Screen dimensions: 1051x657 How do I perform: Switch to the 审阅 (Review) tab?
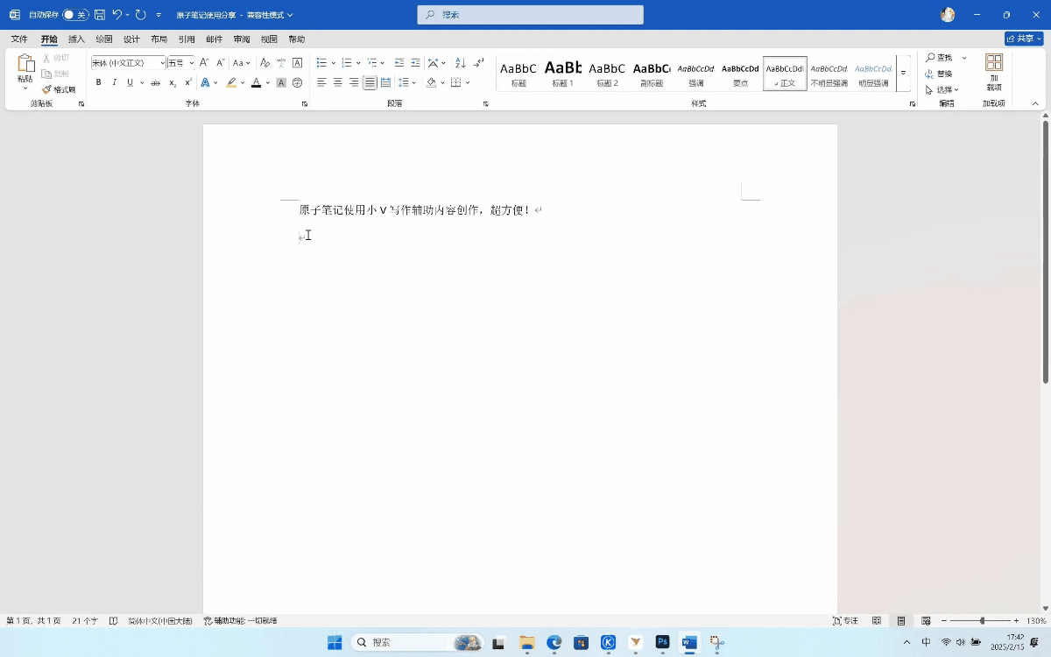coord(242,39)
